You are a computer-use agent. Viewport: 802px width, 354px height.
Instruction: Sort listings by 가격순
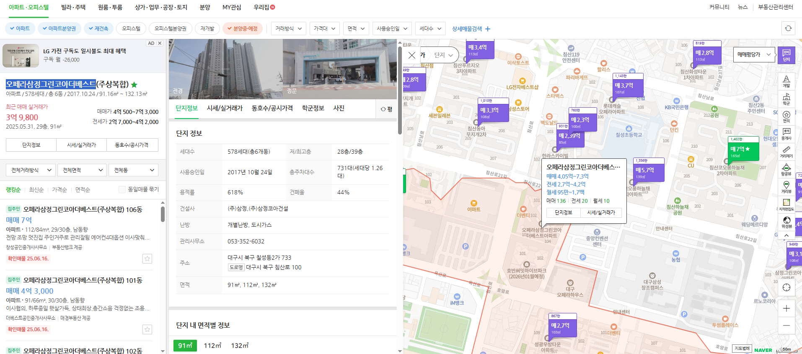tap(60, 190)
